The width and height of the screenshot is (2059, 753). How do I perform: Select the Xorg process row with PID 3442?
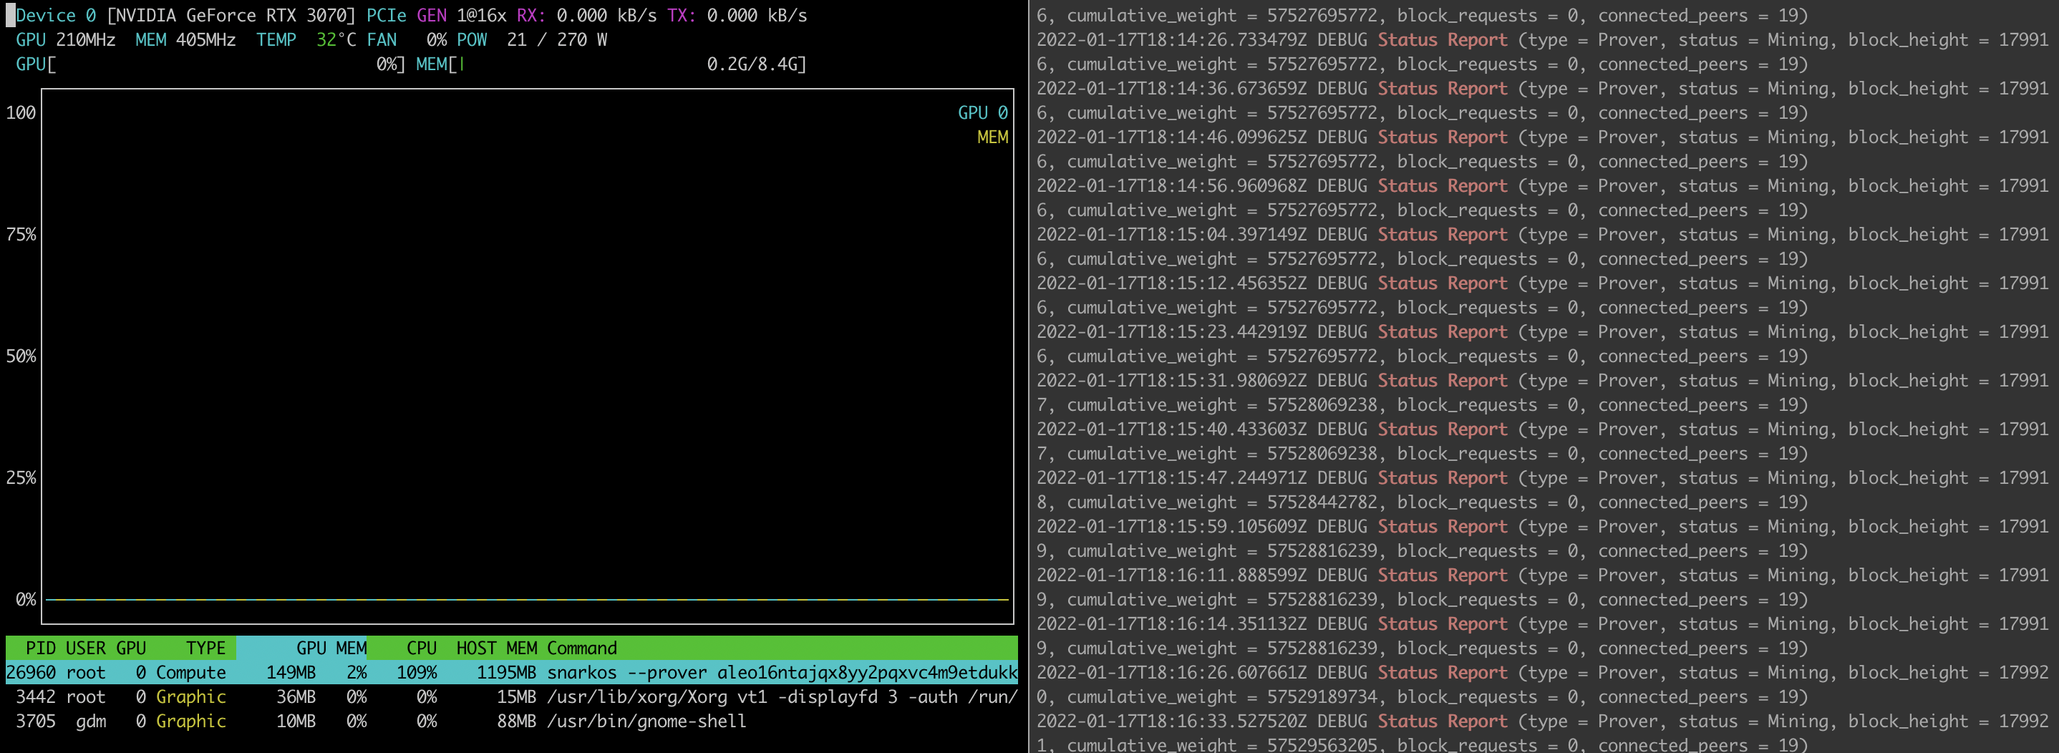pyautogui.click(x=512, y=697)
